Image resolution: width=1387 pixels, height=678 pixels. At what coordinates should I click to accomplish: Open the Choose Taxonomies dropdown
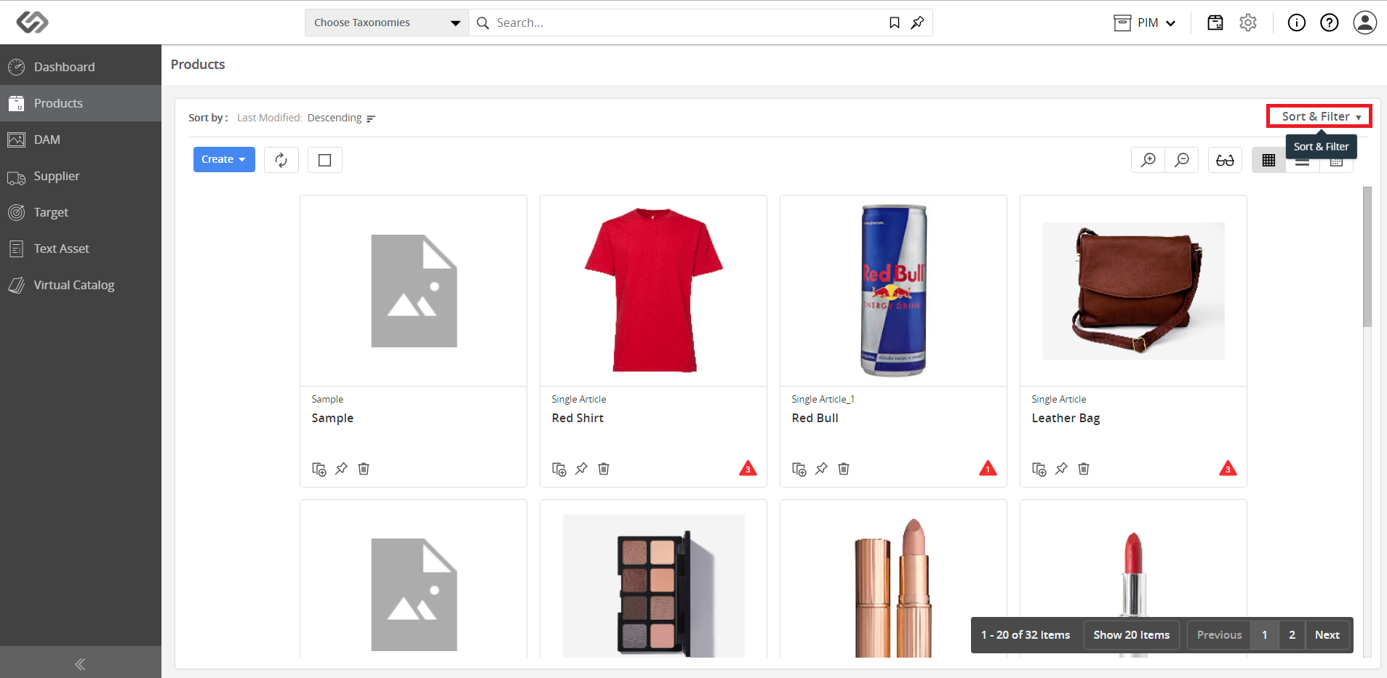(x=387, y=23)
